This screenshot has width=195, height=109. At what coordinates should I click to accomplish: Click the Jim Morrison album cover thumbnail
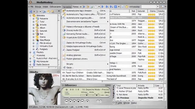click(x=44, y=89)
